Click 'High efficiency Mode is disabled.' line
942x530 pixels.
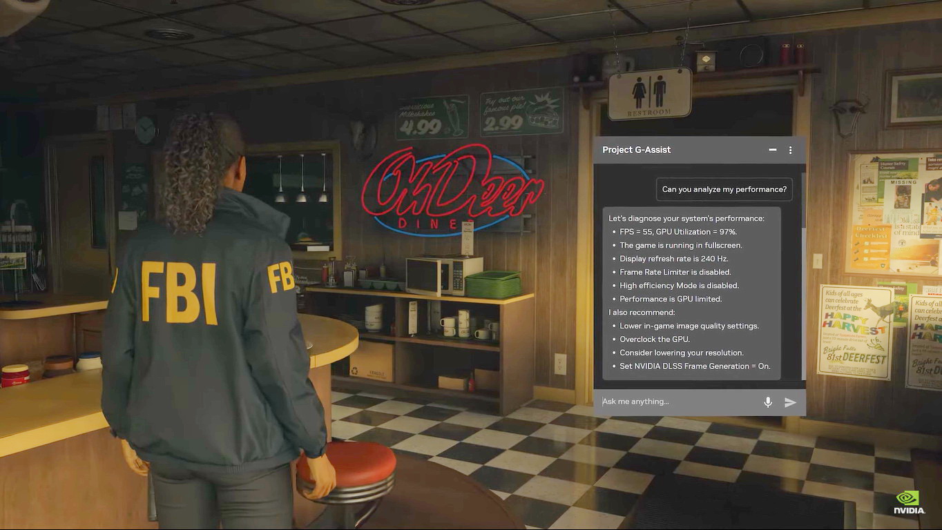click(679, 286)
